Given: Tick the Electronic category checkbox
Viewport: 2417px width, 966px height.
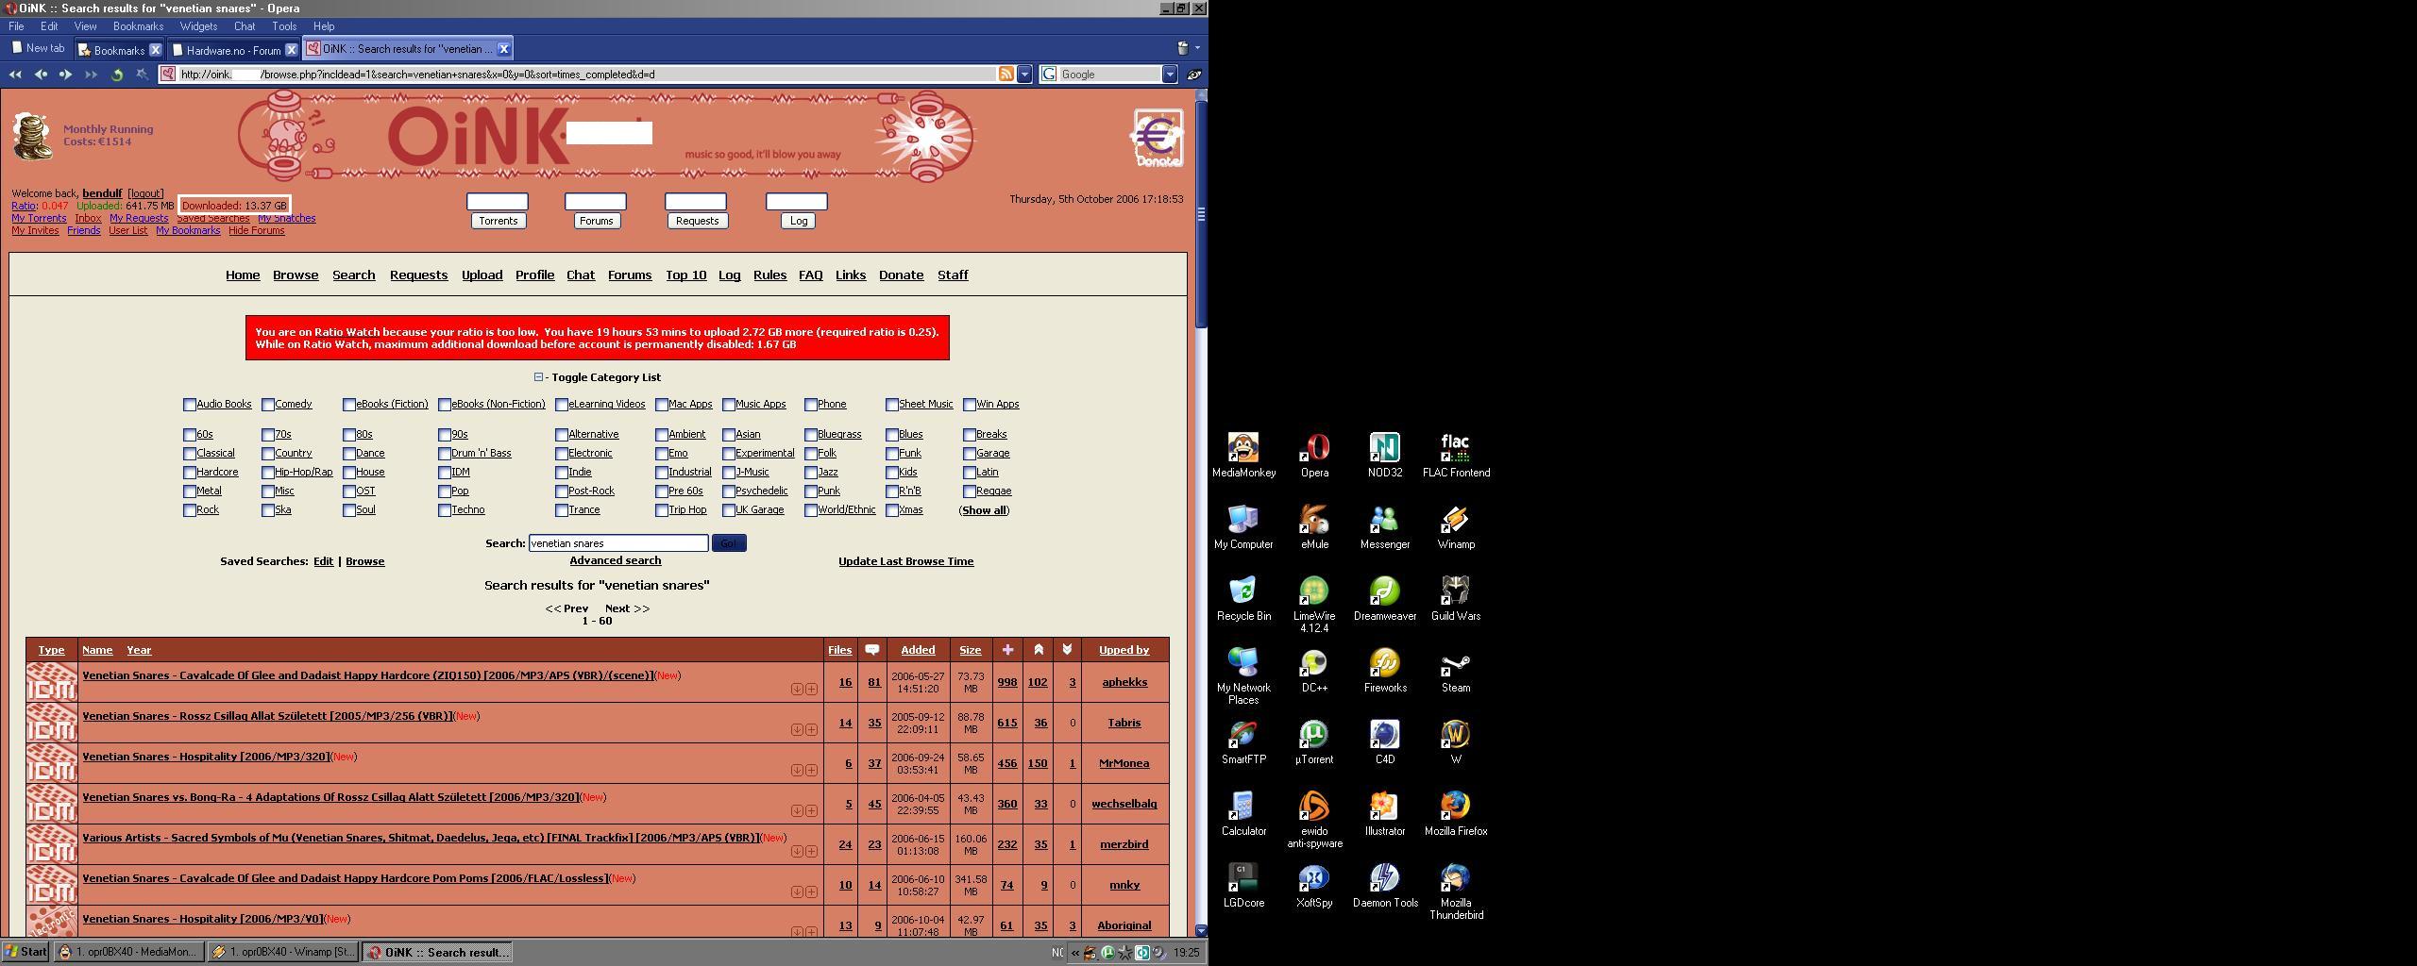Looking at the screenshot, I should pos(562,454).
